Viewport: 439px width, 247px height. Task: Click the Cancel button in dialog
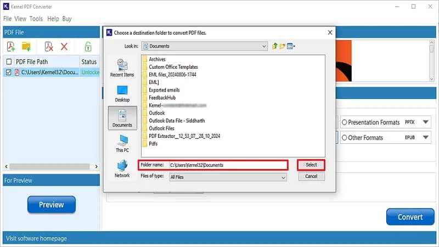click(x=311, y=176)
